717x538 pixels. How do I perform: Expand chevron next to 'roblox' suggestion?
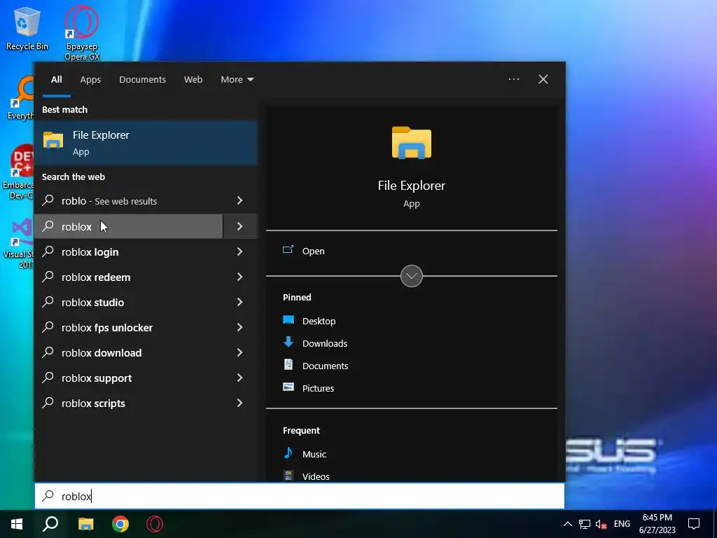click(240, 226)
